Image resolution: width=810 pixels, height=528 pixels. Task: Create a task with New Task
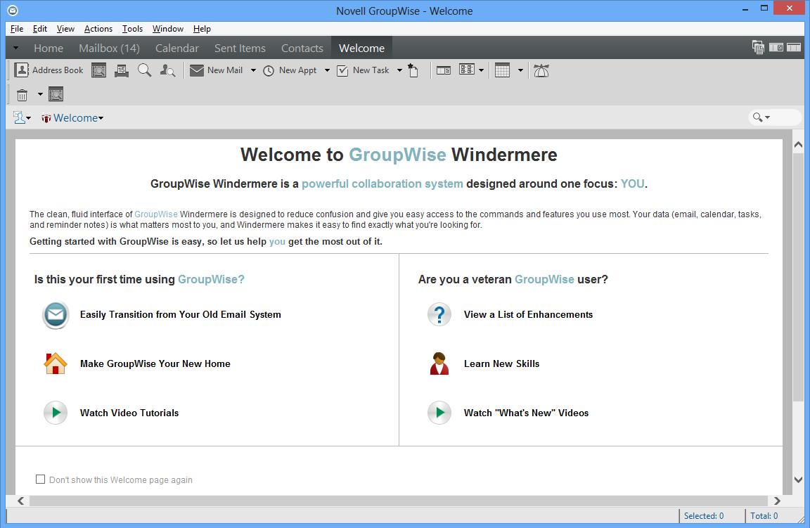click(363, 70)
